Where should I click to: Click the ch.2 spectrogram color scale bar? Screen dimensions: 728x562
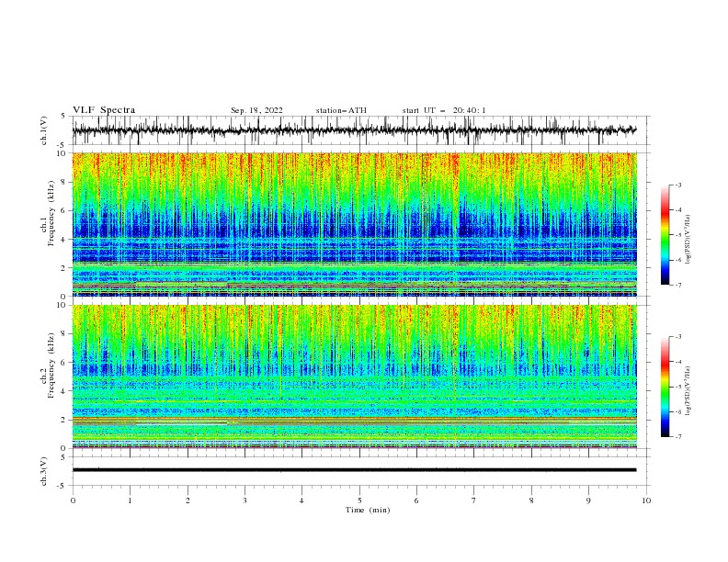tap(665, 387)
